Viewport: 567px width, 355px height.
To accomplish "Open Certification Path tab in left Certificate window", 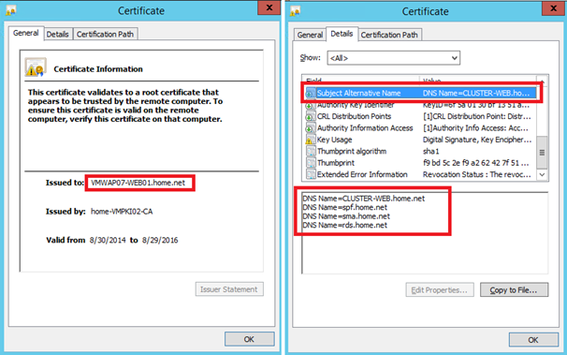I will [x=105, y=34].
